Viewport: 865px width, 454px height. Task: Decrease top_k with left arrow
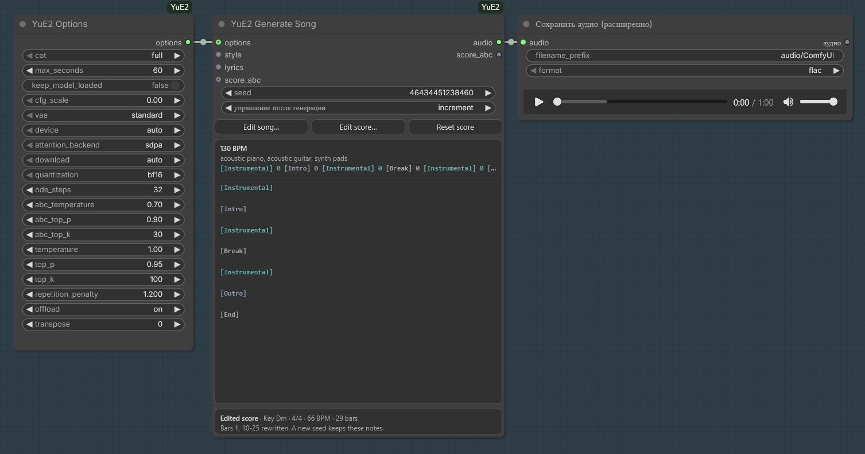[x=29, y=280]
